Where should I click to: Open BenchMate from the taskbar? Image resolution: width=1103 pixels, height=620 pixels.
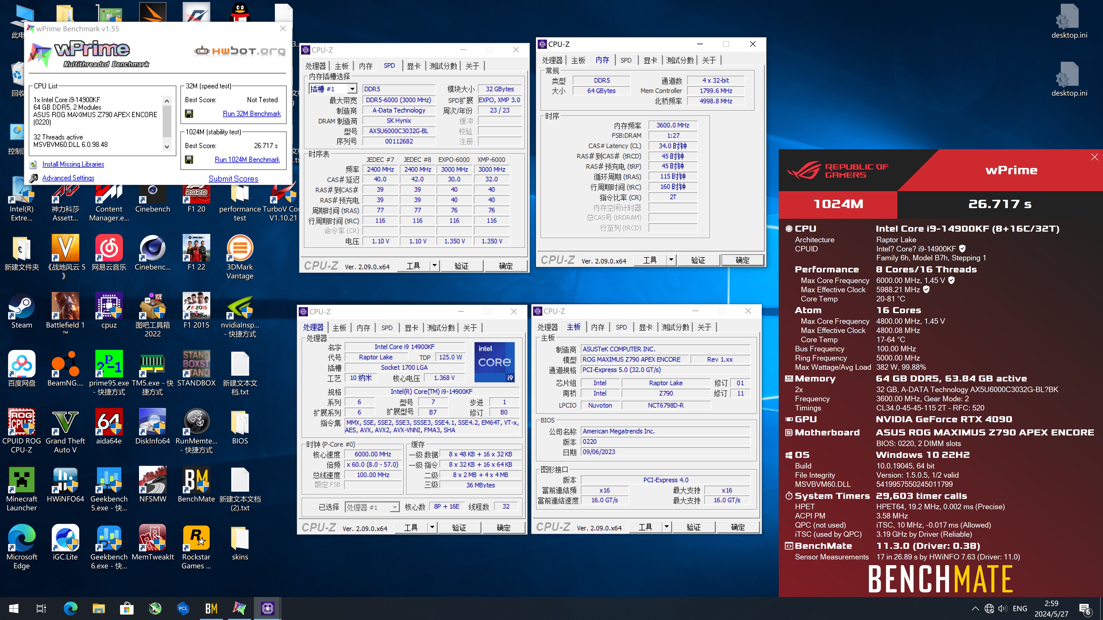pos(211,608)
